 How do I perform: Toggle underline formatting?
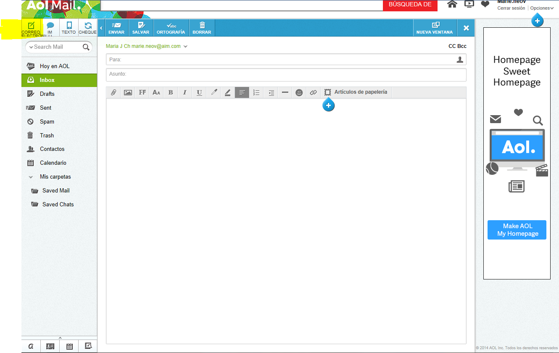pyautogui.click(x=199, y=92)
